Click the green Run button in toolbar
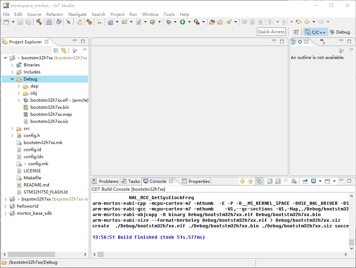Image resolution: width=356 pixels, height=268 pixels. coord(183,22)
